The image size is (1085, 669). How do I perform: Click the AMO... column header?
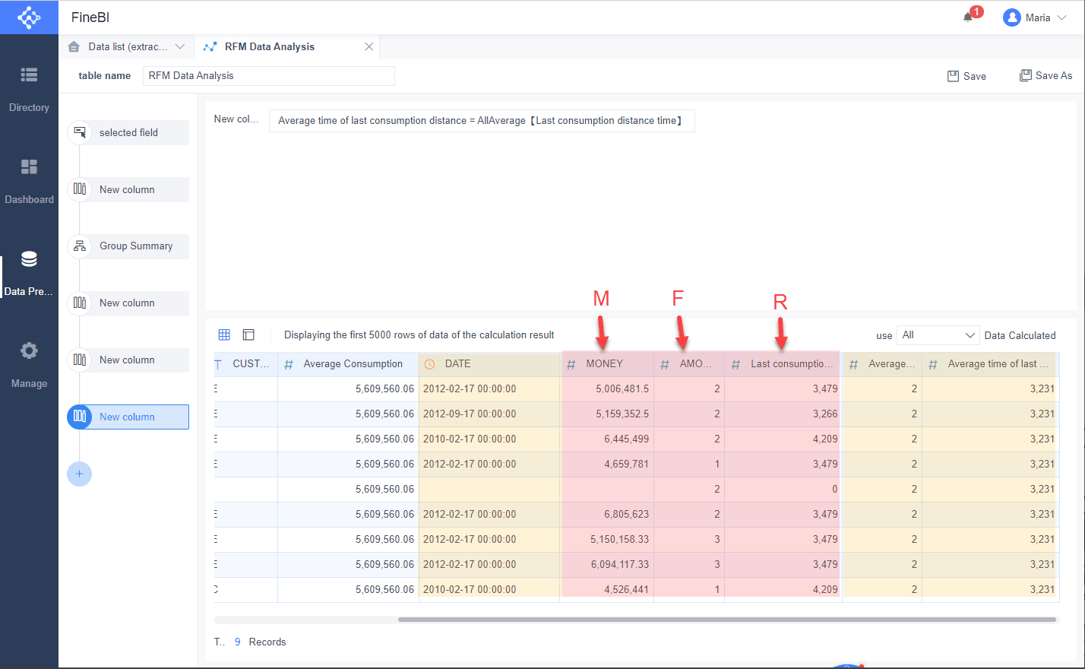[x=689, y=364]
